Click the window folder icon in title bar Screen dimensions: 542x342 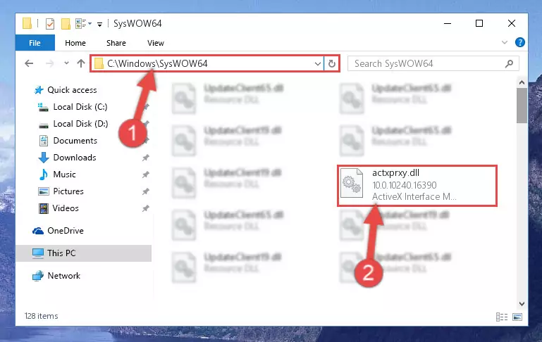point(27,23)
